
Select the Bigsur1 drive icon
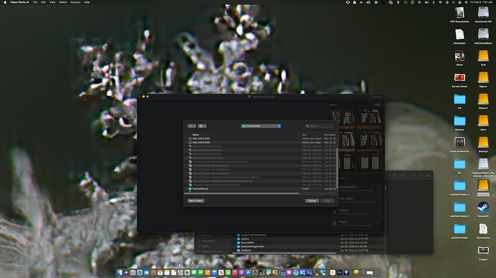tap(483, 99)
